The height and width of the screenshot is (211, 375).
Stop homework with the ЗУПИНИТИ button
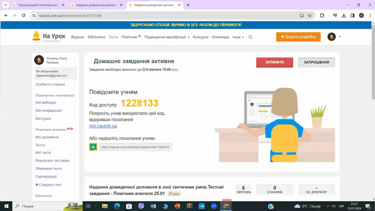[274, 62]
